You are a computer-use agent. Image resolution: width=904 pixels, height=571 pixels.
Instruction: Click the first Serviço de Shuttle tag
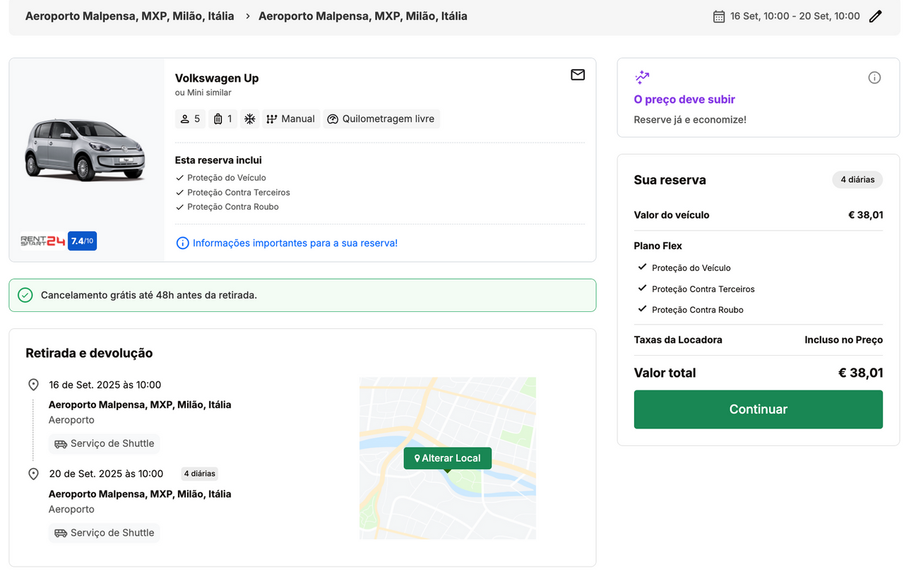click(105, 443)
